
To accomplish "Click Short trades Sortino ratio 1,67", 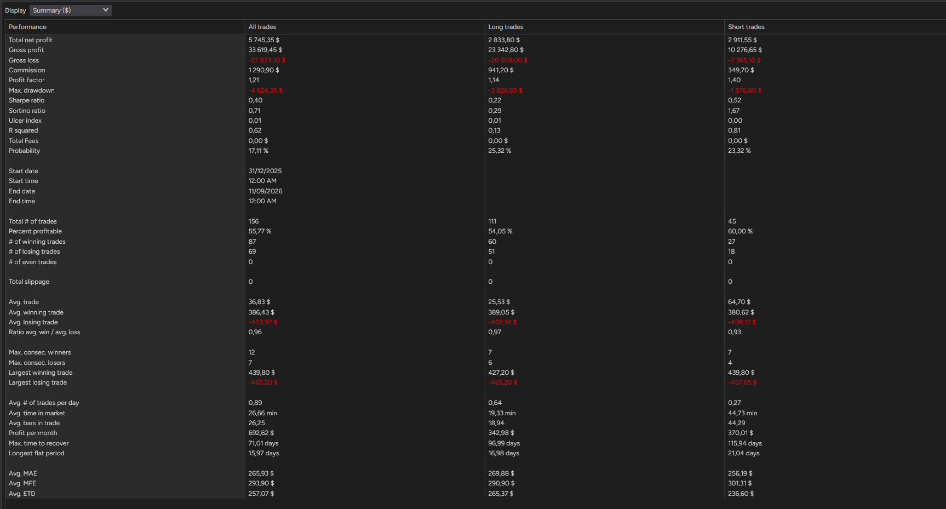I will pyautogui.click(x=733, y=111).
